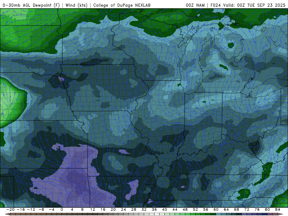Pick the 40 label on the dewpoint legend
Image resolution: width=288 pixels, height=216 pixels.
coord(165,210)
